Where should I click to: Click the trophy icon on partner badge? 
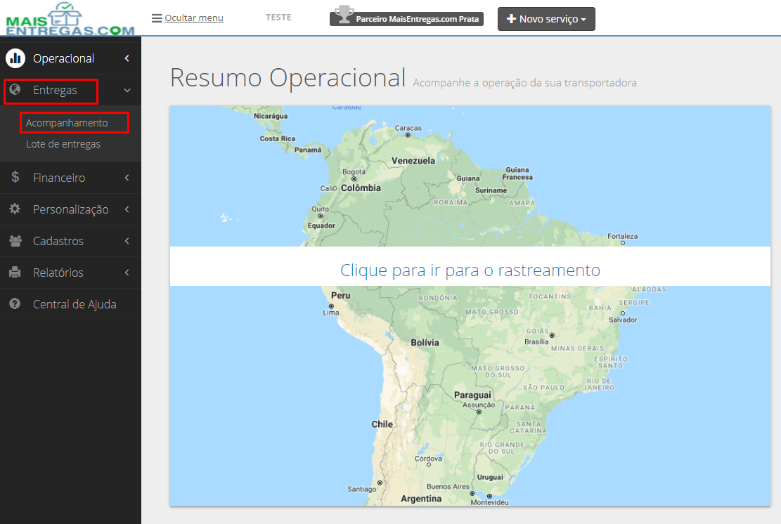click(x=344, y=15)
